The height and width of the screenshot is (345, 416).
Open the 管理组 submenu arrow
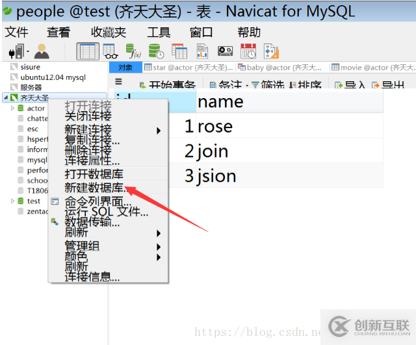(x=159, y=247)
